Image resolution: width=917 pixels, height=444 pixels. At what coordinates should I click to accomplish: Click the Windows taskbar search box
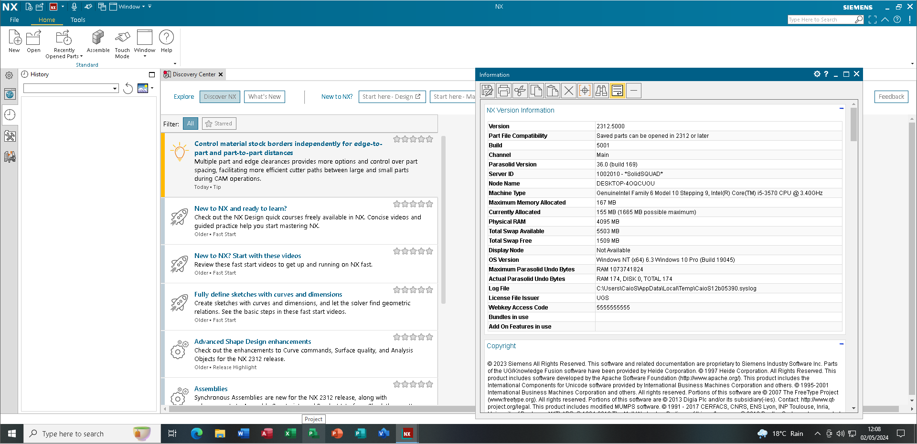92,434
